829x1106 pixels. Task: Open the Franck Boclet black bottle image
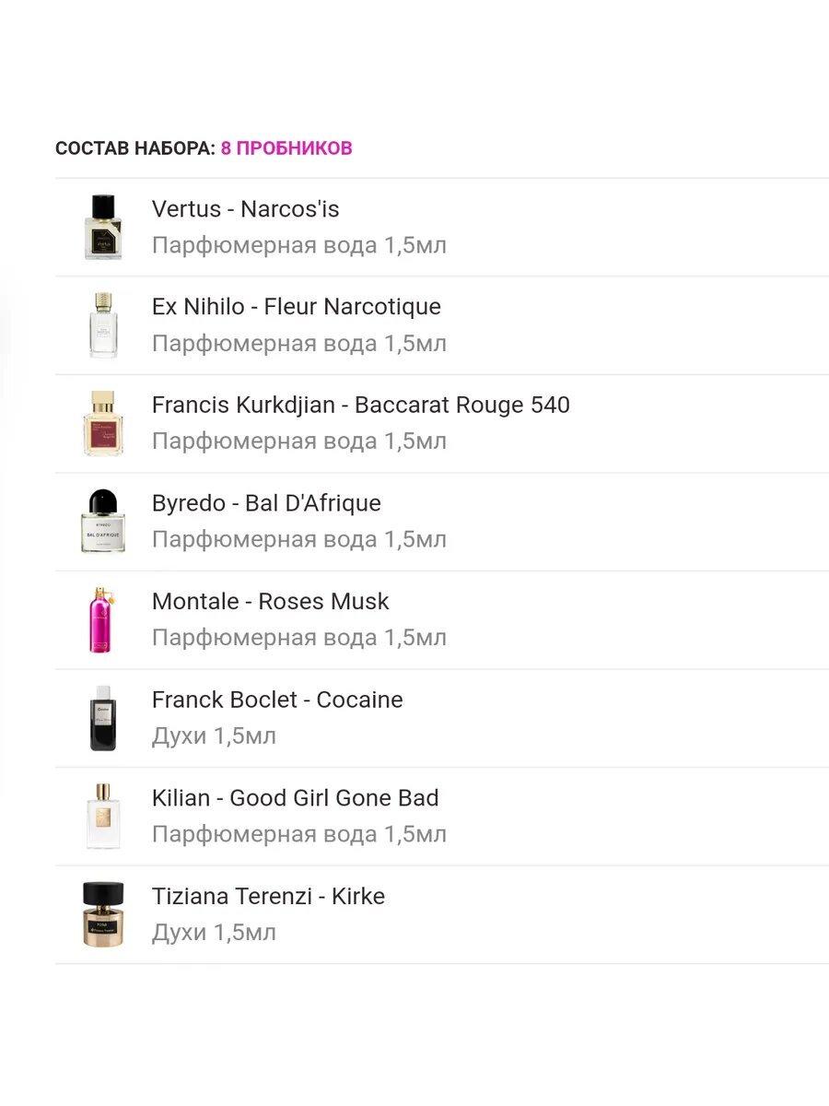pyautogui.click(x=102, y=718)
